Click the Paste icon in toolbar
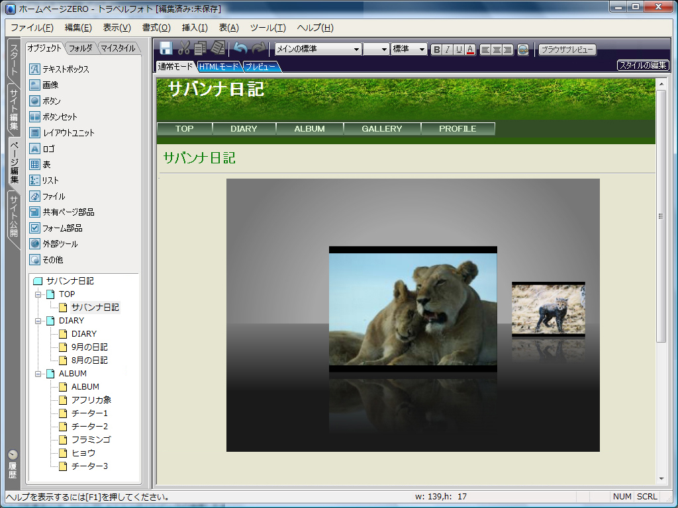Screen dimensions: 678x508 (217, 48)
